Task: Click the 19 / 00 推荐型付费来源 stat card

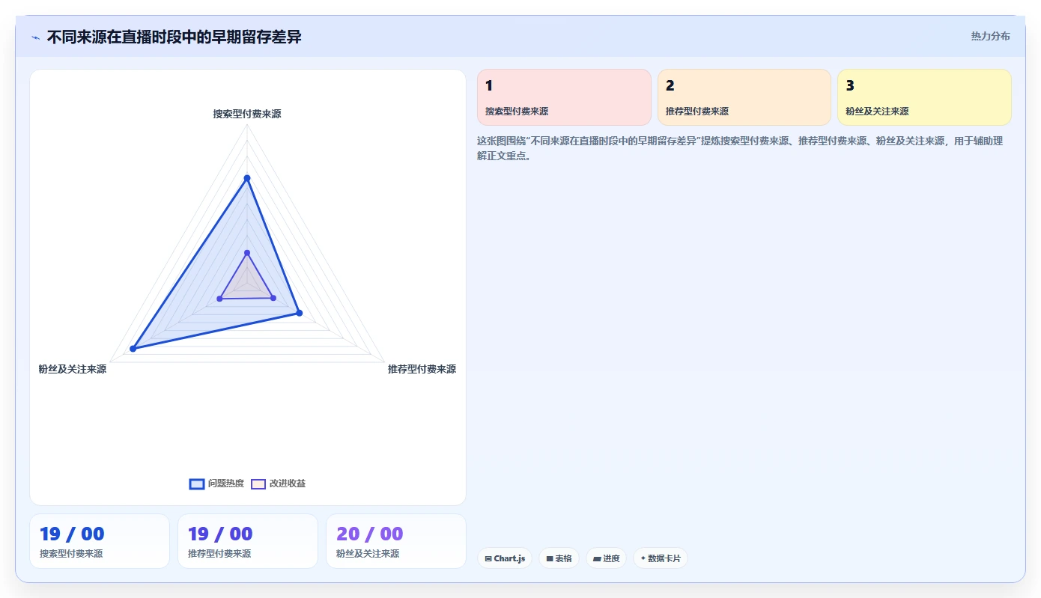Action: pos(248,541)
